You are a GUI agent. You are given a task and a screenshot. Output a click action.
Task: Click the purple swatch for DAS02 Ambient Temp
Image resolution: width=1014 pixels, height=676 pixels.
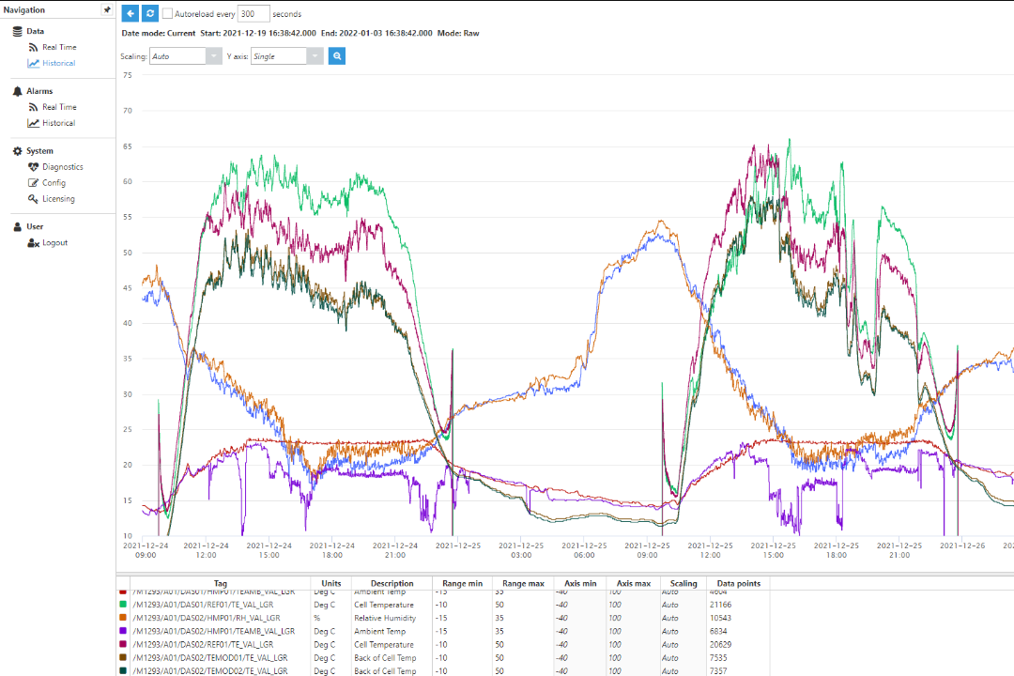123,631
